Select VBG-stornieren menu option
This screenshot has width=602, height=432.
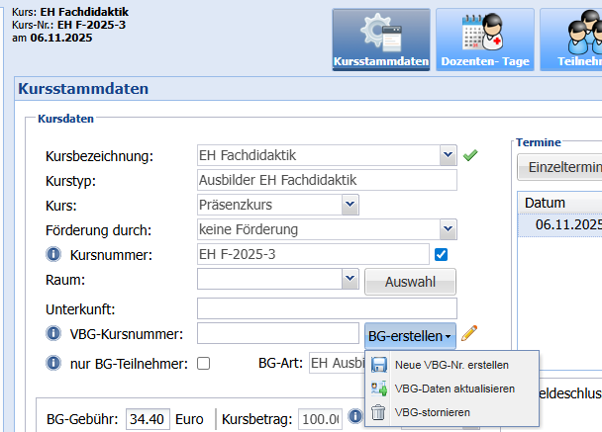click(x=432, y=412)
